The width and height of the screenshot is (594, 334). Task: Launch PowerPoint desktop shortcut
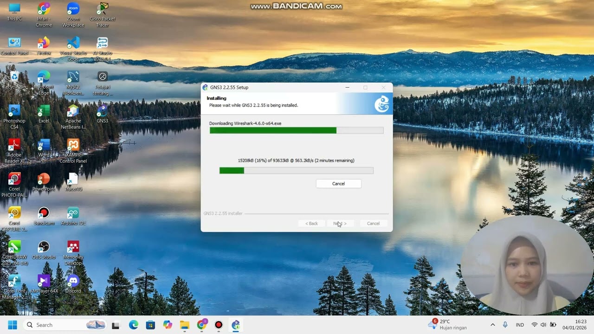point(44,182)
